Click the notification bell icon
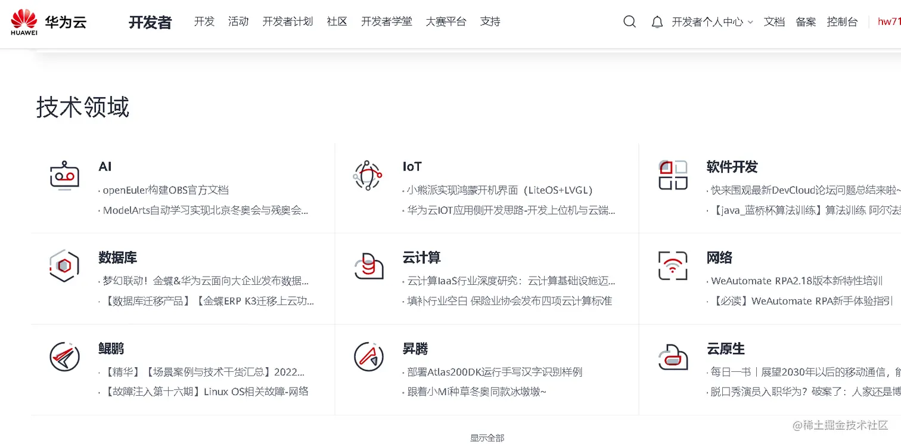This screenshot has width=901, height=444. (657, 22)
